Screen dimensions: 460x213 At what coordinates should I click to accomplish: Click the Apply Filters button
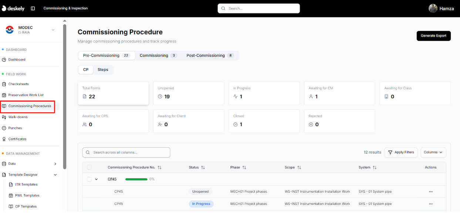(401, 152)
